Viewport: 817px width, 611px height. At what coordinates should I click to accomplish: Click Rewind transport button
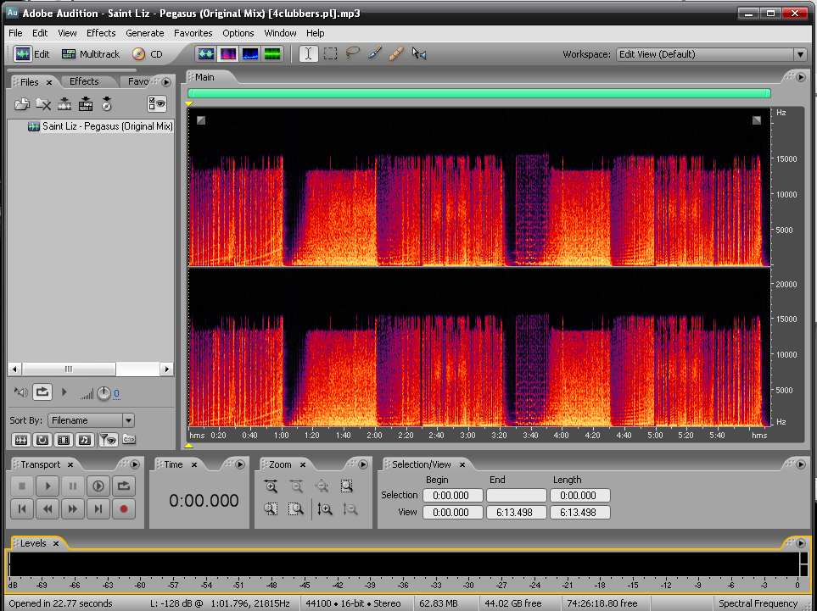pyautogui.click(x=48, y=509)
